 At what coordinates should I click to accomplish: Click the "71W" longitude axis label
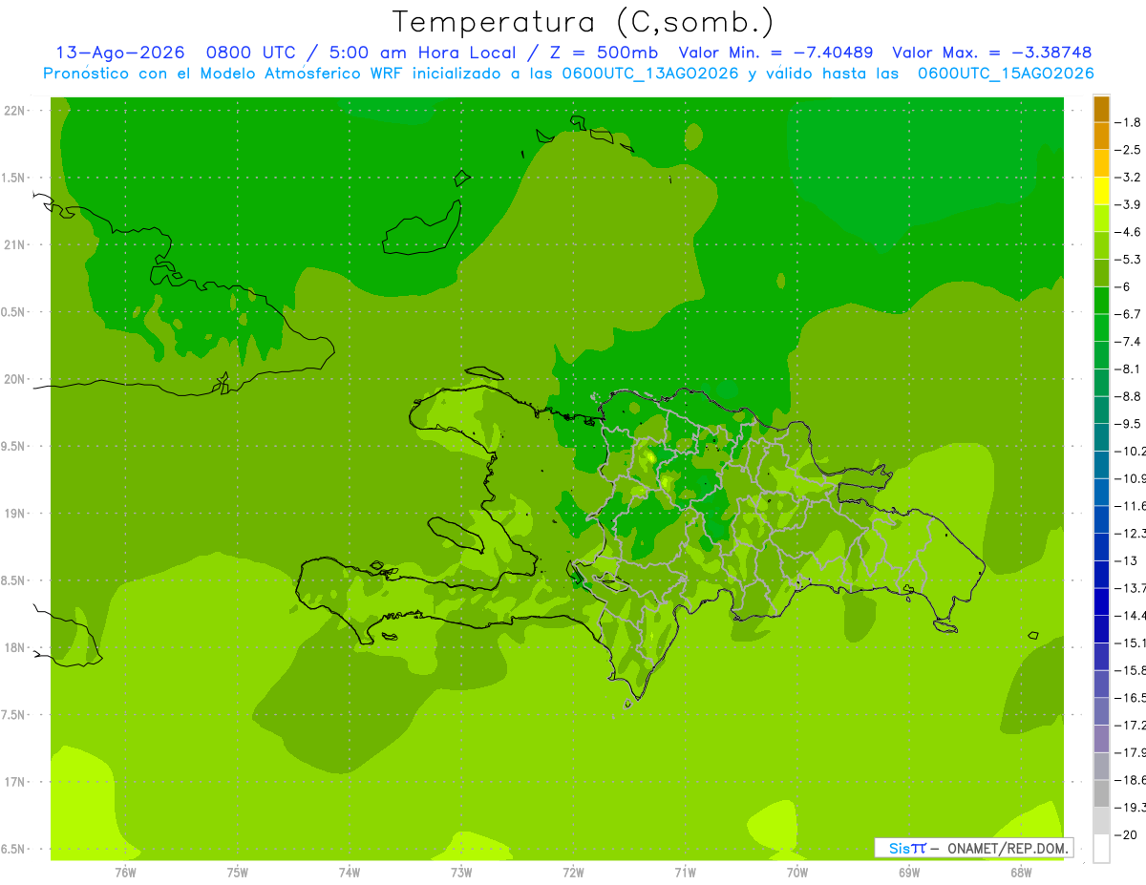point(685,873)
